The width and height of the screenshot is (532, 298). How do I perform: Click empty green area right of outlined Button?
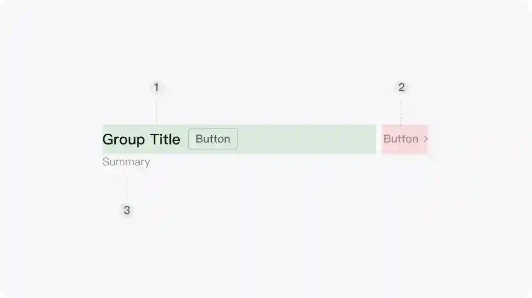tap(305, 139)
